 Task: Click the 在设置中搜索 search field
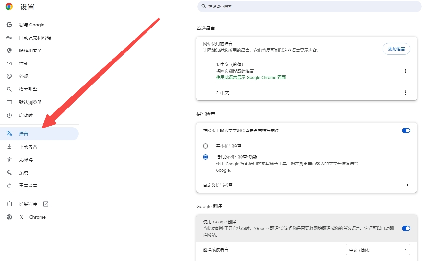(309, 6)
